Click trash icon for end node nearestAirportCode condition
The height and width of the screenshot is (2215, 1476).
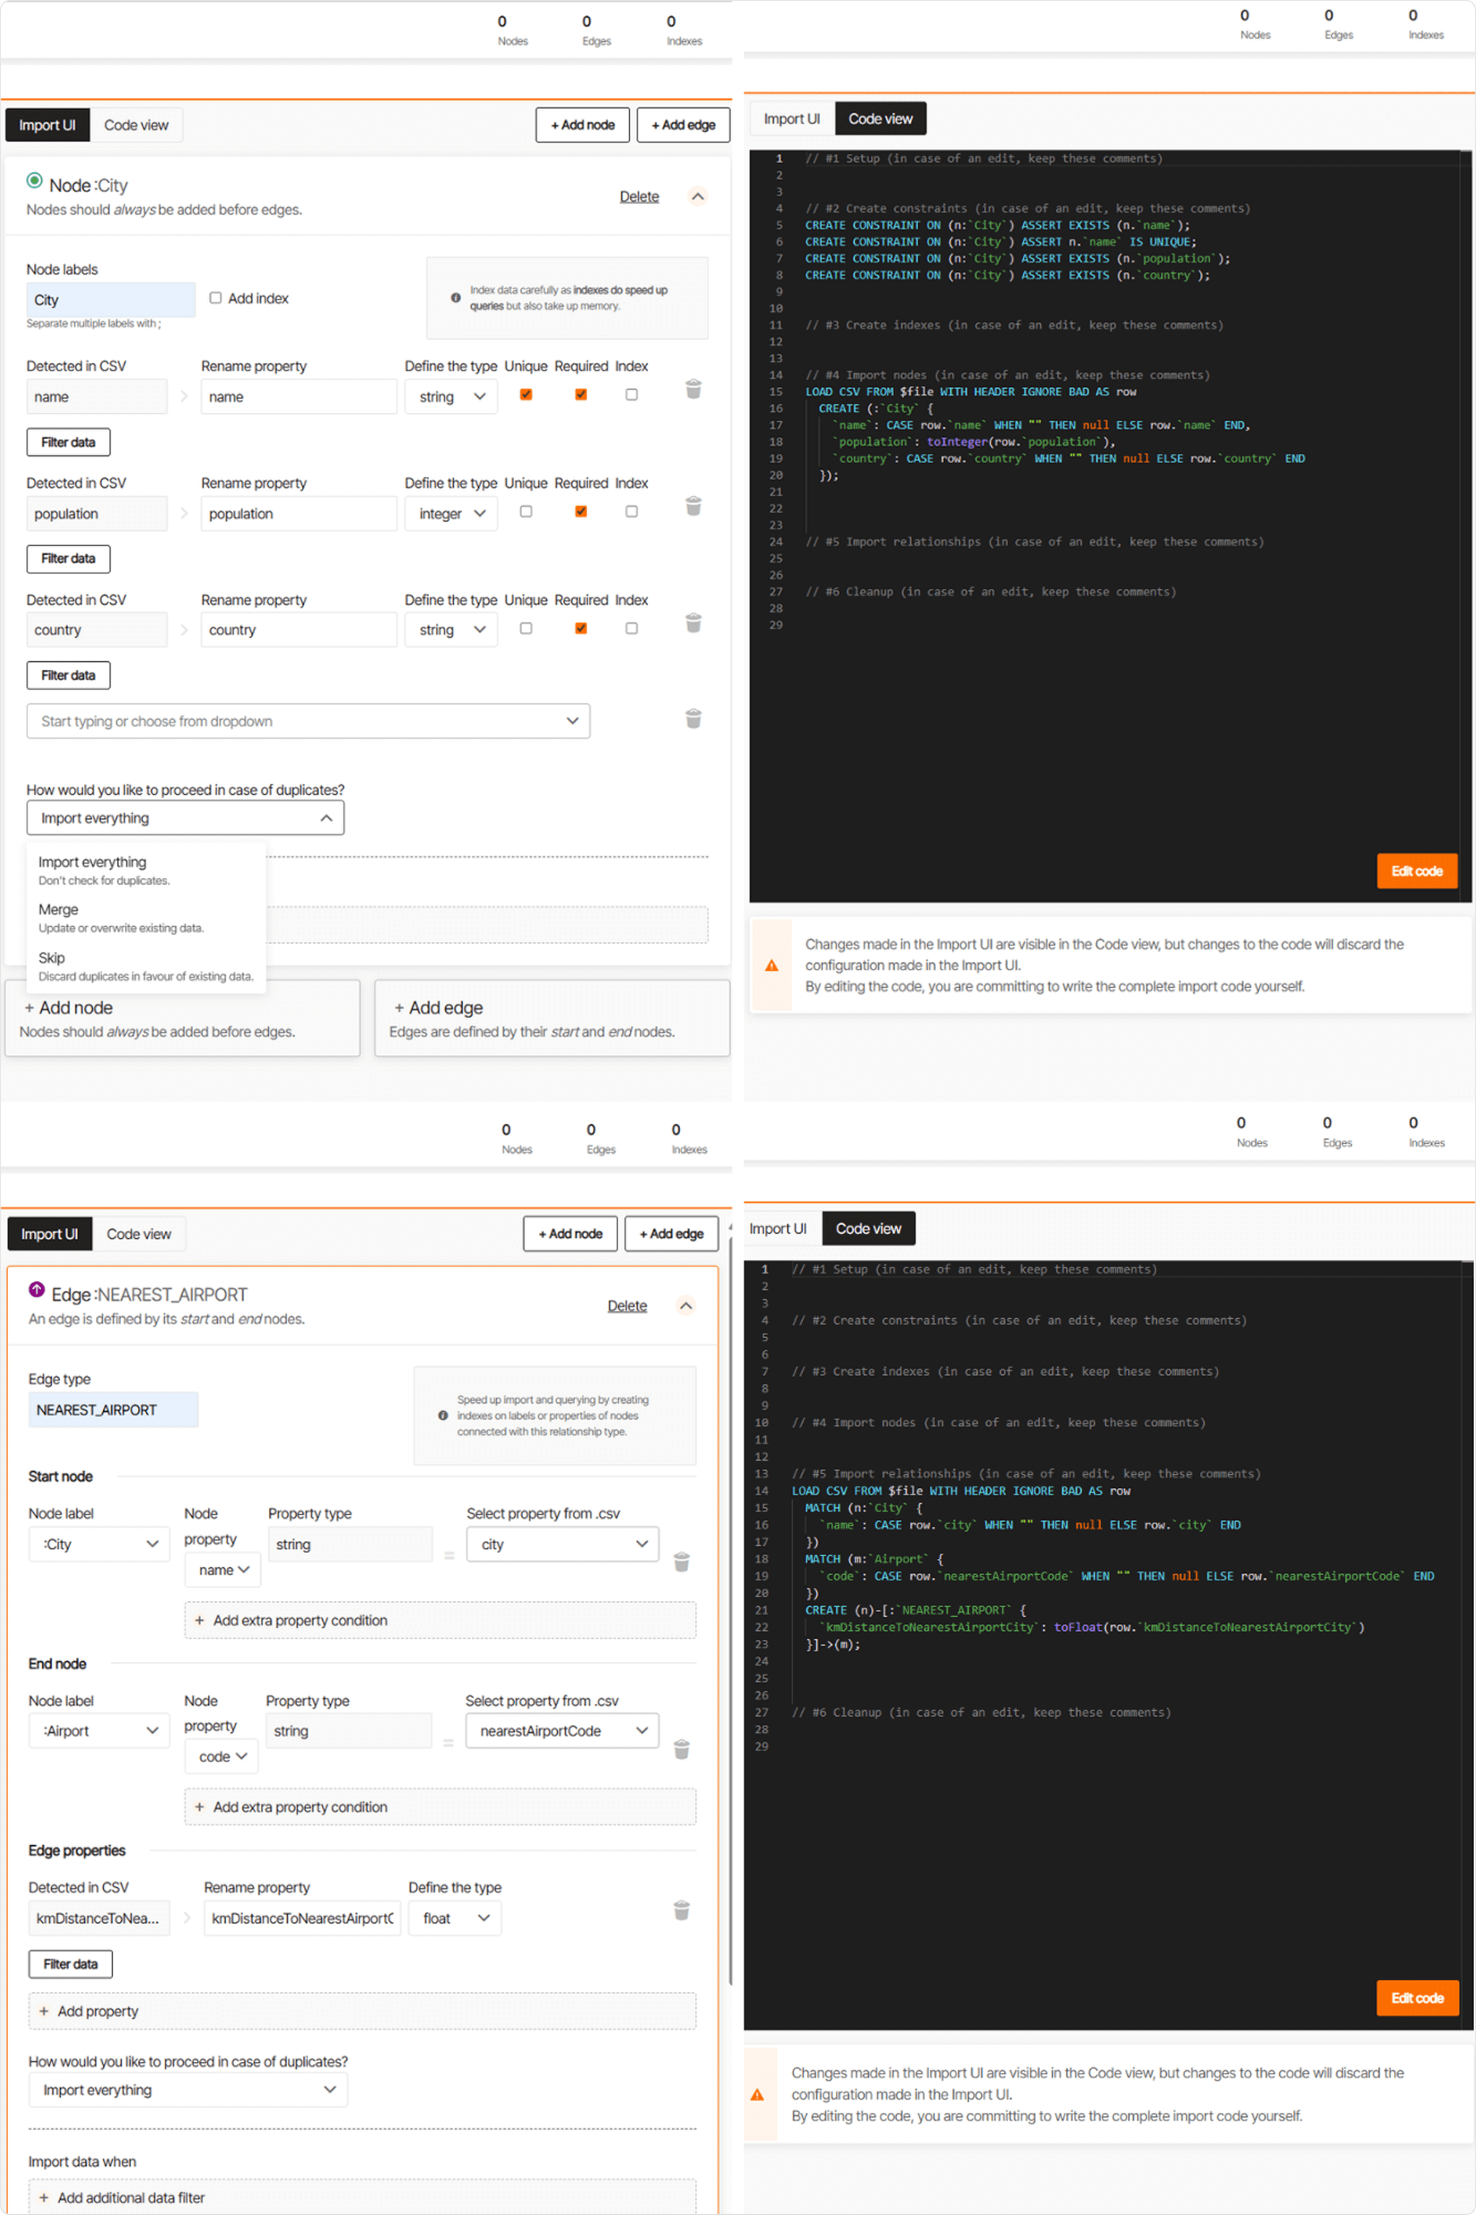[681, 1749]
